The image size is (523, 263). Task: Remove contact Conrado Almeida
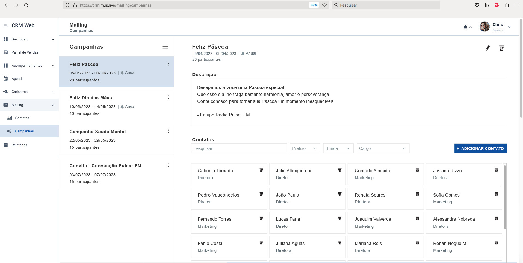coord(418,170)
